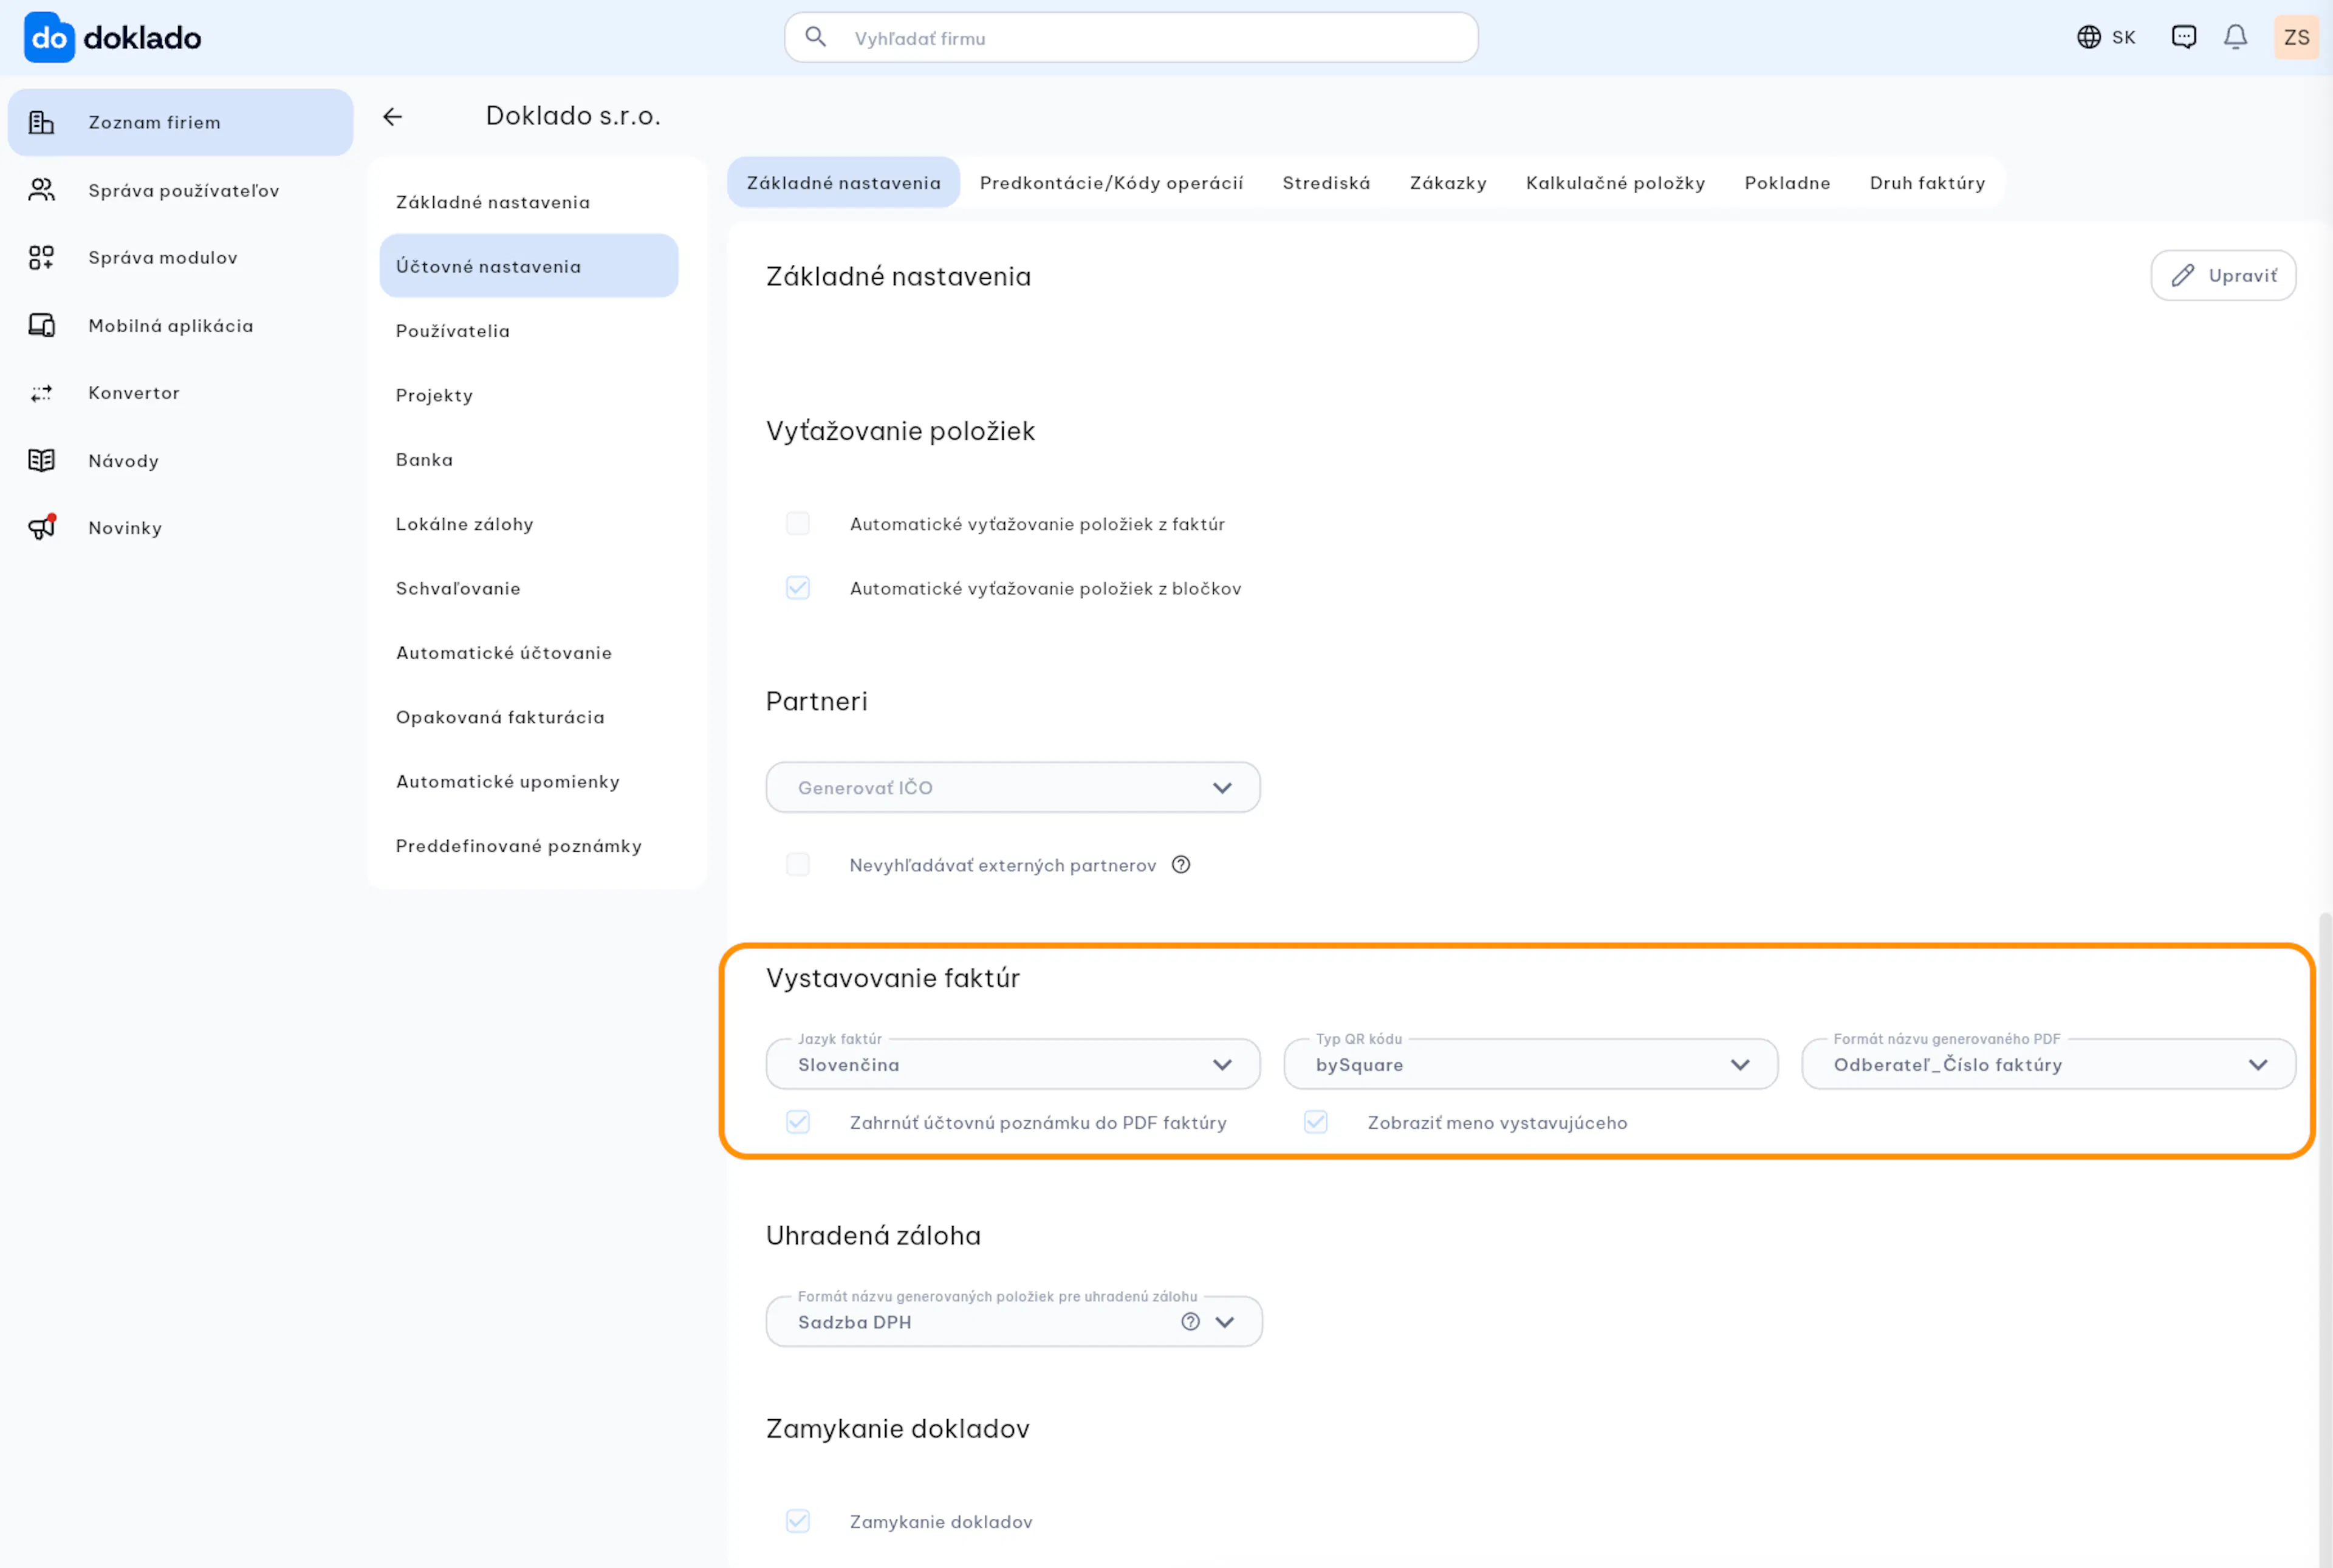Click the Správa používateľov users icon
This screenshot has height=1568, width=2333.
coord(41,190)
